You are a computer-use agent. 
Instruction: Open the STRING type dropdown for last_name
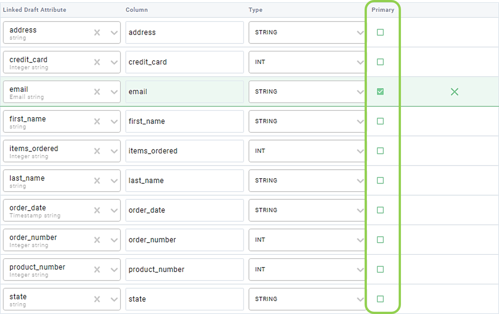click(x=307, y=181)
